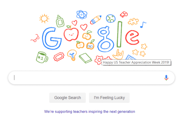Screen dimensions: 185x123
Task: Click the sun doodle drawing
Action: 44,18
